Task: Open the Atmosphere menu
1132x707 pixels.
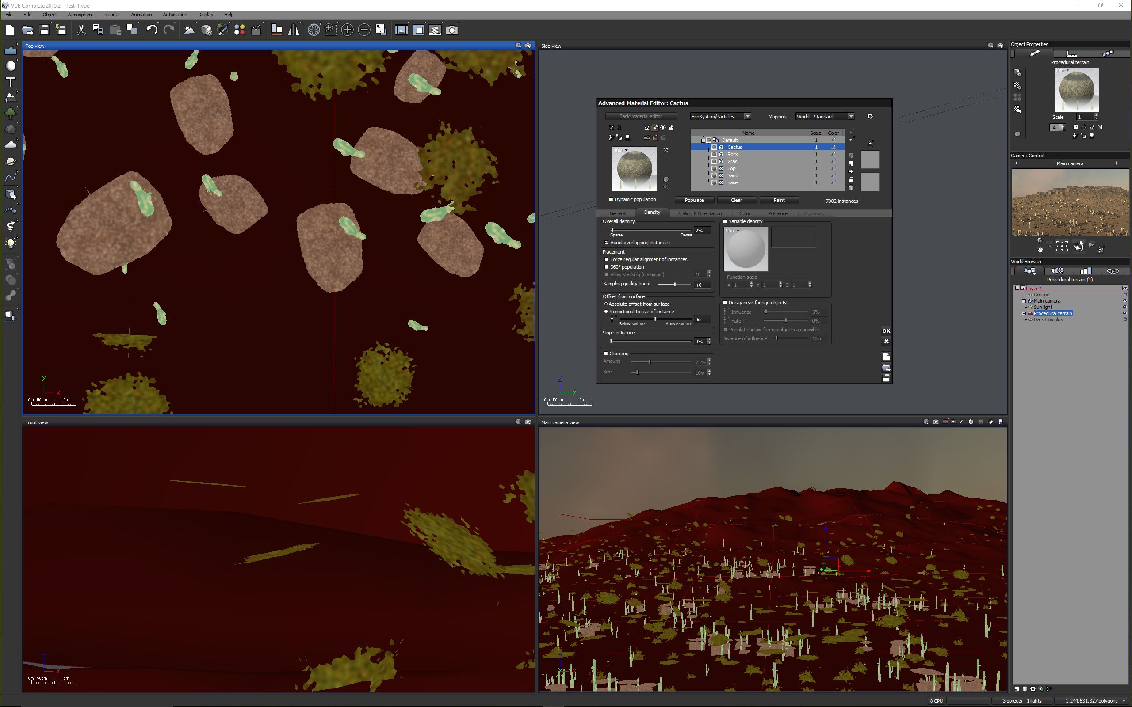Action: point(80,15)
